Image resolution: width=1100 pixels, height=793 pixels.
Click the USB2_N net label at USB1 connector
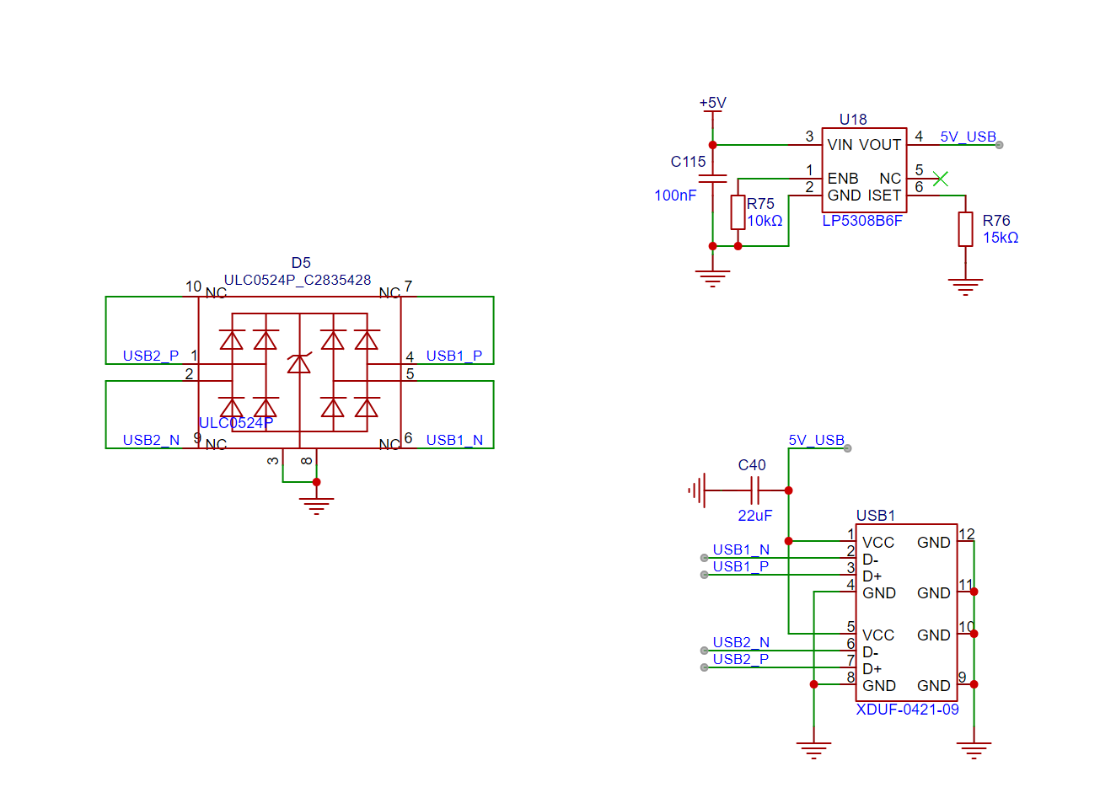[741, 642]
